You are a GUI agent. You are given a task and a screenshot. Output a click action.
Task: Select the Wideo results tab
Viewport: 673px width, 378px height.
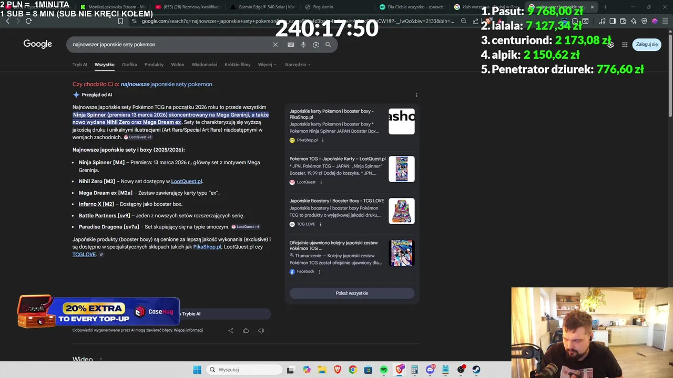click(178, 65)
